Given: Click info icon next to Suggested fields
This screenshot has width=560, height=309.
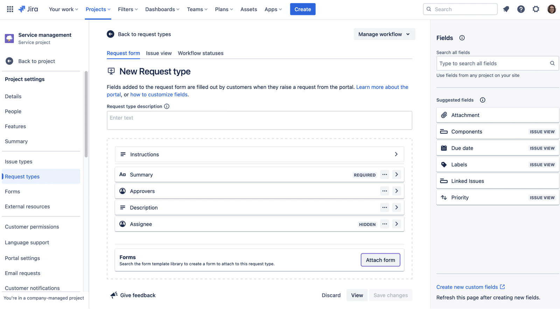Looking at the screenshot, I should 483,100.
